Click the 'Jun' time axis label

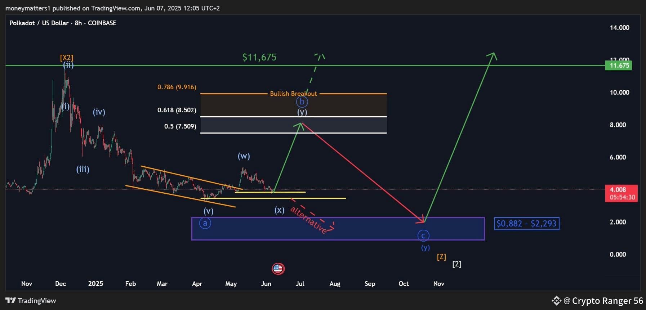266,284
